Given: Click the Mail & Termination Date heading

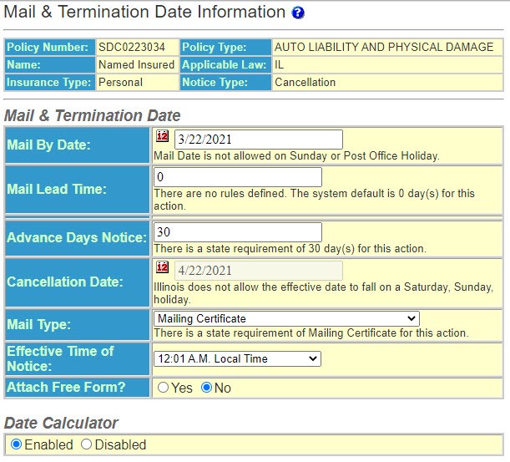Looking at the screenshot, I should 92,115.
